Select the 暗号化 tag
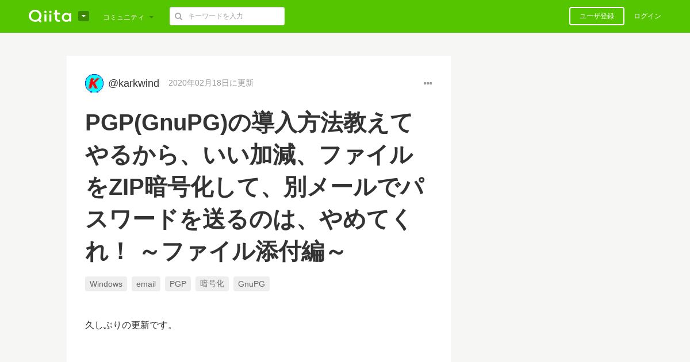Screen dimensions: 690x362 click(212, 284)
